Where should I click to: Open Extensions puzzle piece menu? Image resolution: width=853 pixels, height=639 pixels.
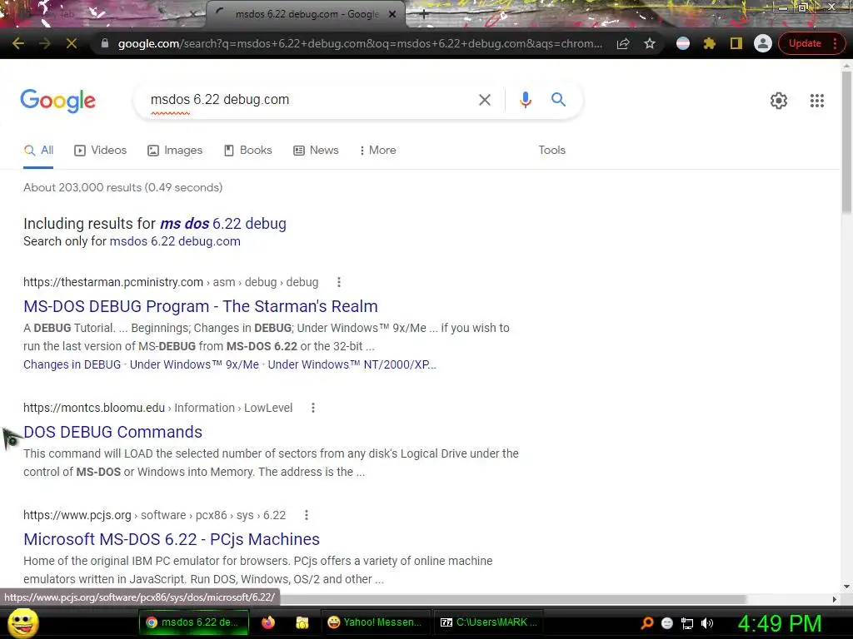[710, 43]
